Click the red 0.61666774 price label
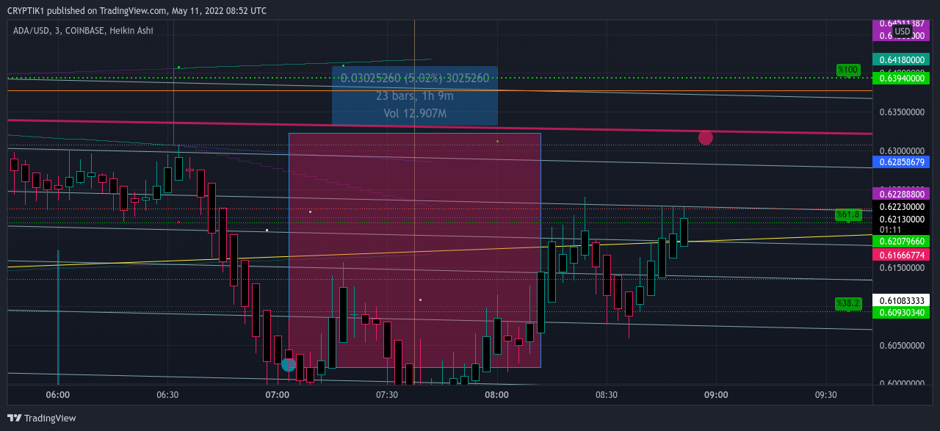 tap(901, 254)
